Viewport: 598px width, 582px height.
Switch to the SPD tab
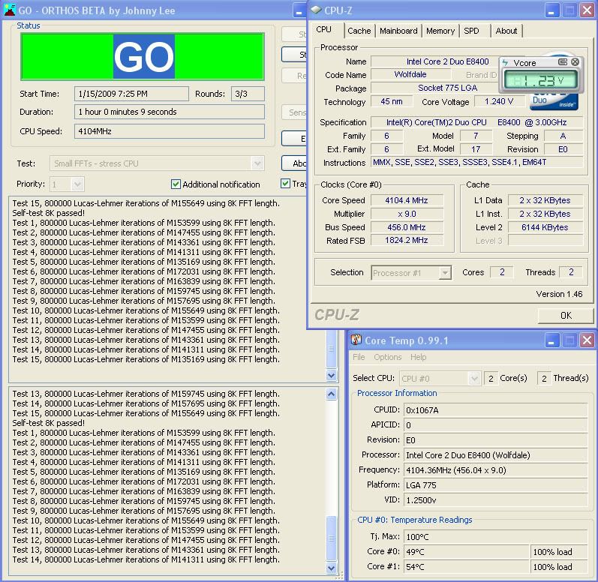coord(471,31)
